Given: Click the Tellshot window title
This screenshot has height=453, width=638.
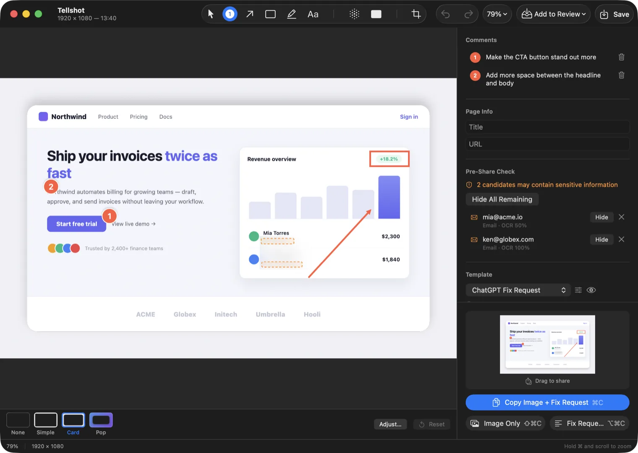Looking at the screenshot, I should pyautogui.click(x=71, y=10).
